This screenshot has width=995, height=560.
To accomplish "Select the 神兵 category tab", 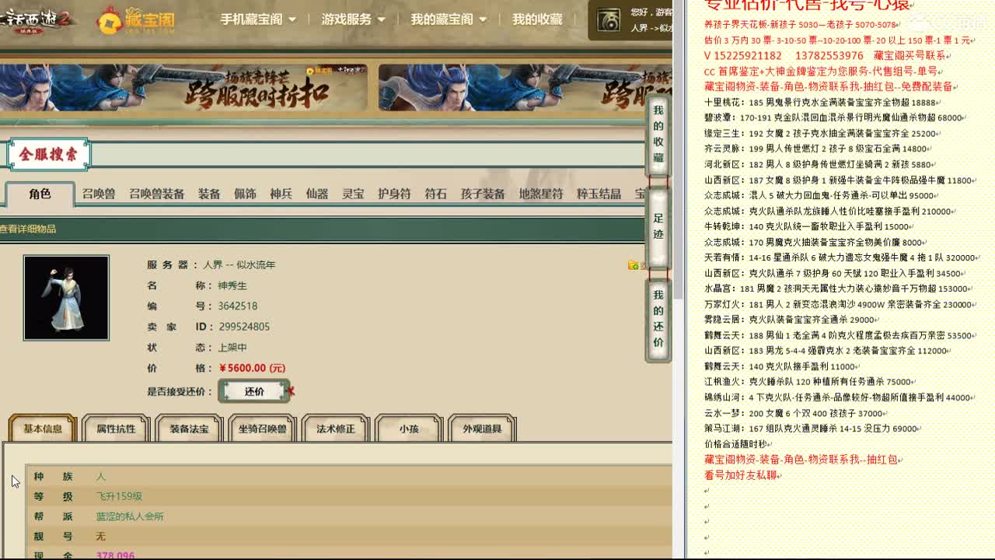I will [281, 194].
